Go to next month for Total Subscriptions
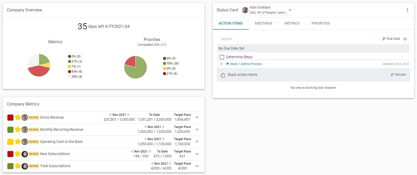Viewport: 417px width, 175px height. coord(170,164)
